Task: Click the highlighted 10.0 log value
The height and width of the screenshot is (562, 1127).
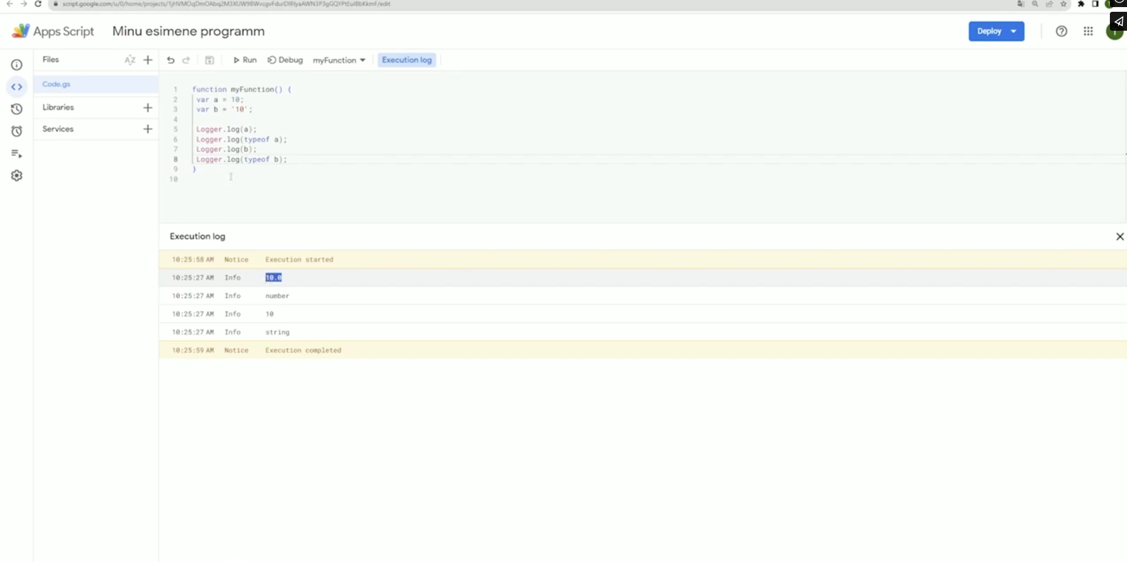Action: click(x=273, y=277)
